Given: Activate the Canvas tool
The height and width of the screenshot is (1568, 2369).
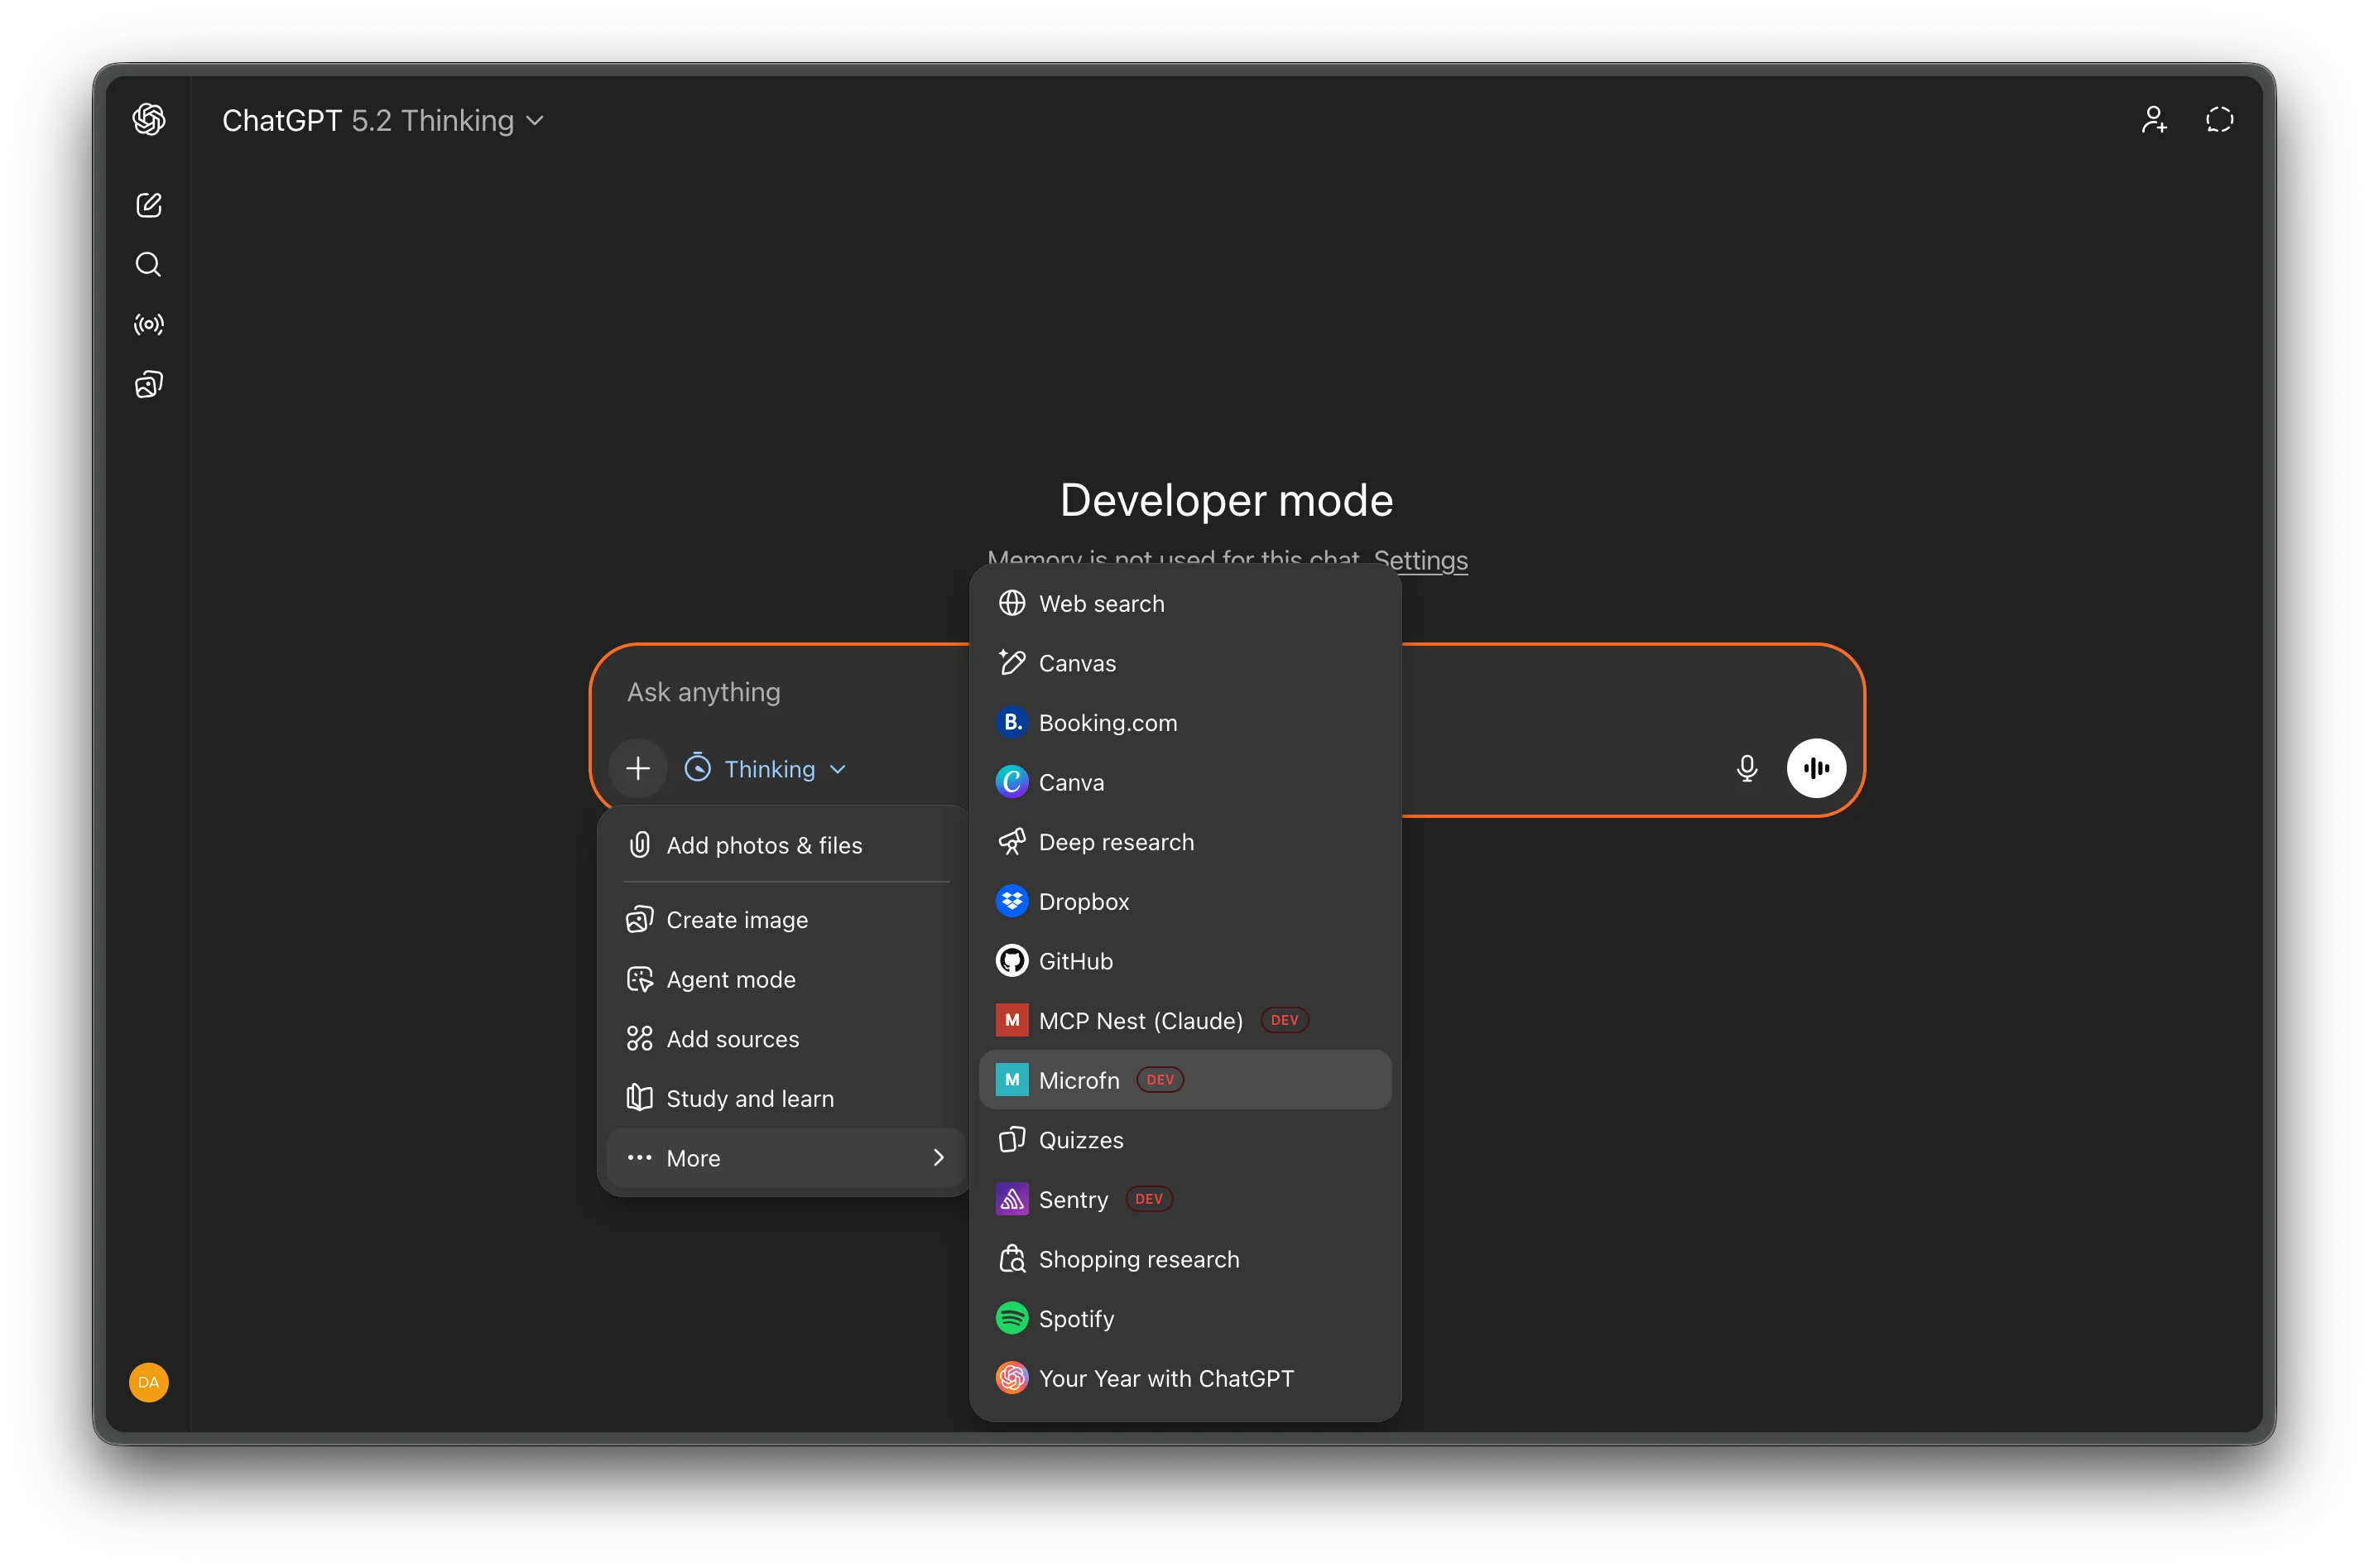Looking at the screenshot, I should point(1078,663).
